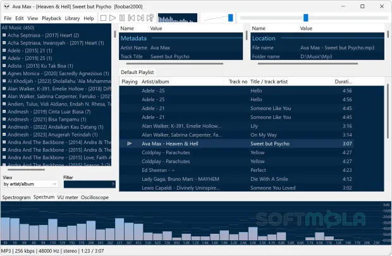Image resolution: width=392 pixels, height=256 pixels.
Task: Click the Play button in toolbar
Action: (x=113, y=18)
